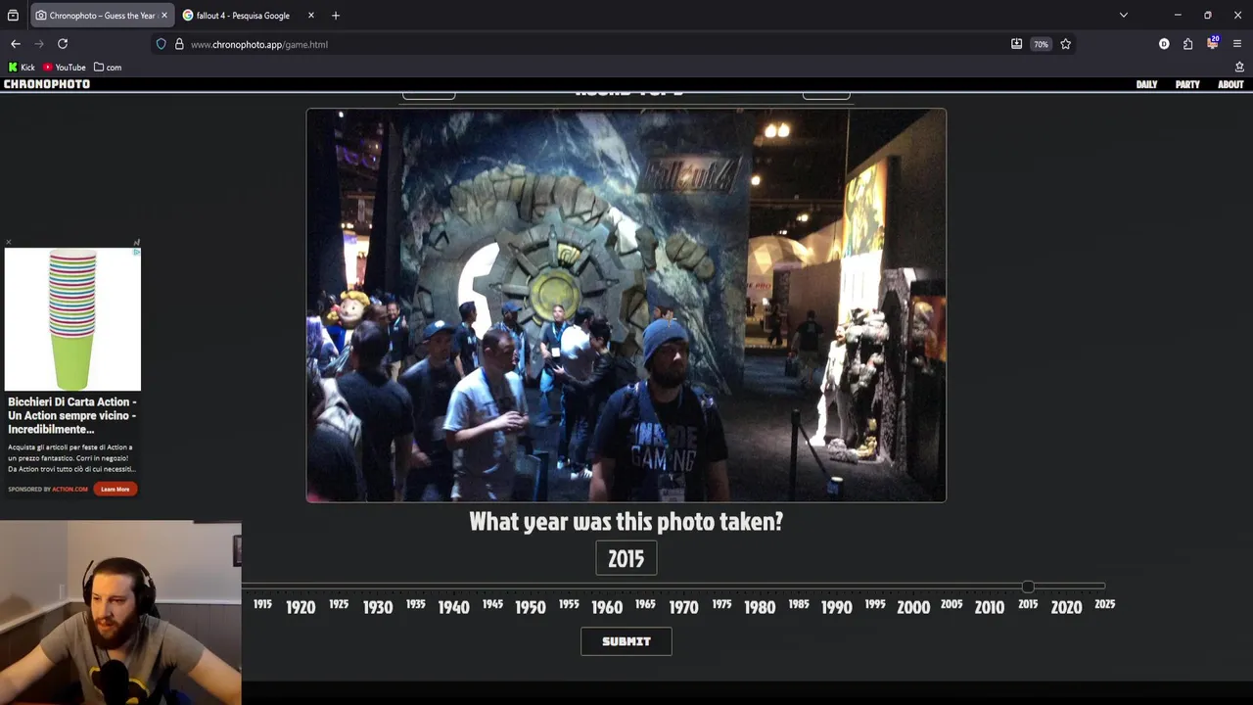This screenshot has height=705, width=1253.
Task: Click the tracking protection shield icon
Action: tap(162, 44)
